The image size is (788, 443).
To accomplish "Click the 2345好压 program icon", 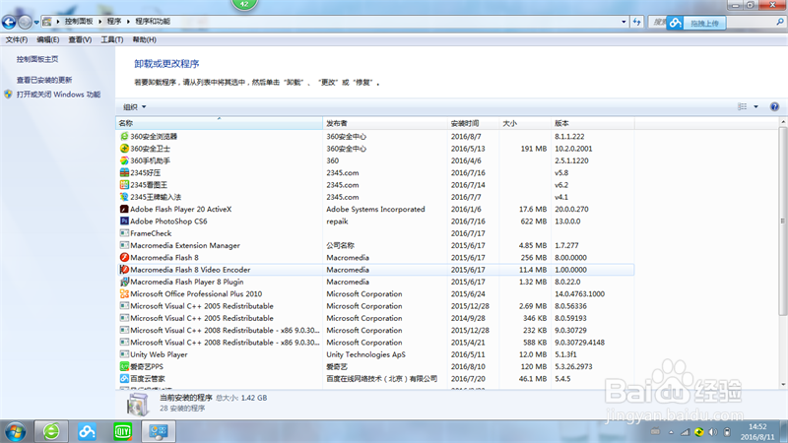I will coord(124,172).
